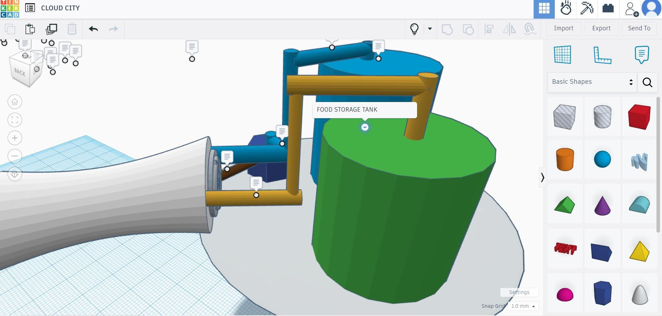Click the shapes panel scrollbar
662x316 pixels.
point(658,165)
